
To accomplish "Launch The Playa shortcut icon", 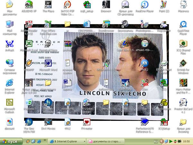I will point(48,5).
